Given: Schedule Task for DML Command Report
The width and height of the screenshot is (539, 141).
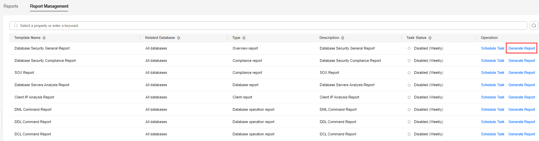Looking at the screenshot, I should (x=492, y=109).
